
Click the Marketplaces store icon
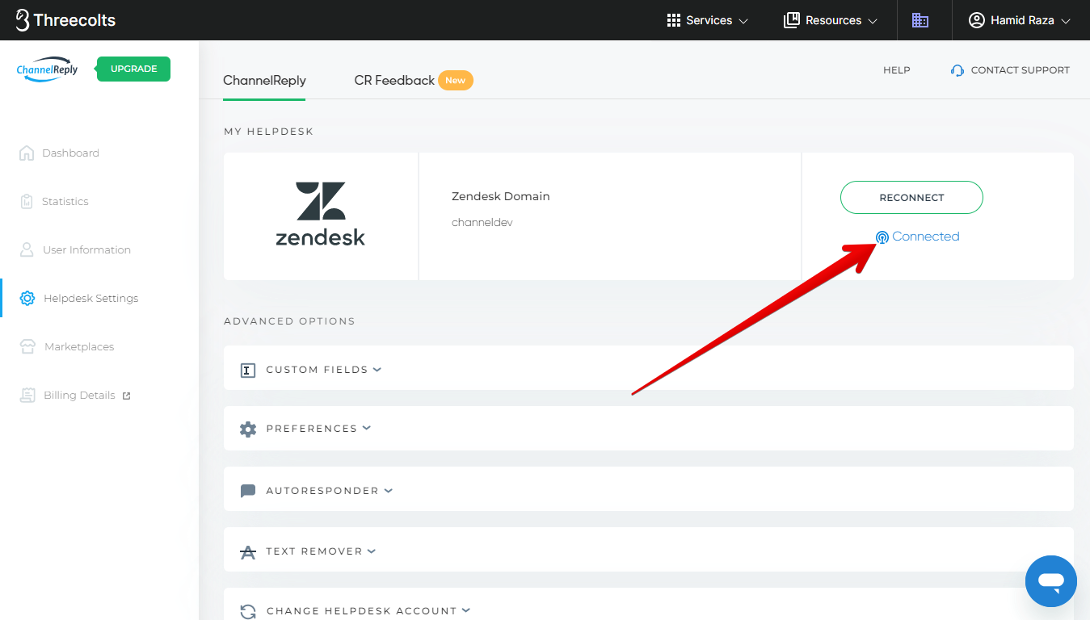click(x=28, y=346)
